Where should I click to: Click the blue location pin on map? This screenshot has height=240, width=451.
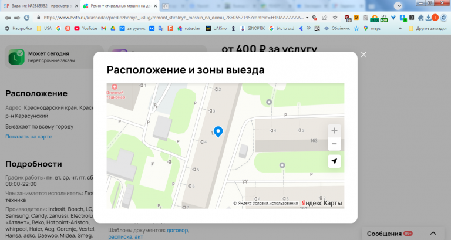coord(218,131)
